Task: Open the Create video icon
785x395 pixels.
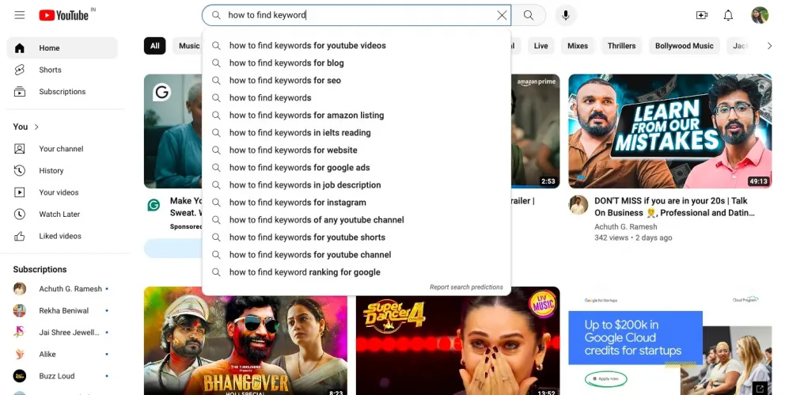Action: click(x=701, y=15)
